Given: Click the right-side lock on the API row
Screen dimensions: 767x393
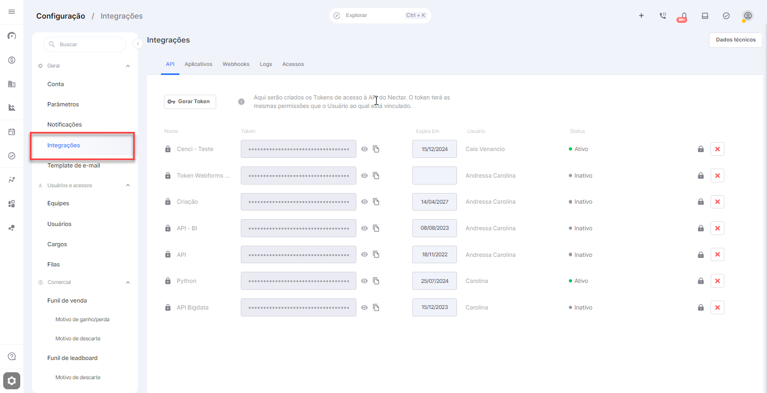Looking at the screenshot, I should pos(701,255).
